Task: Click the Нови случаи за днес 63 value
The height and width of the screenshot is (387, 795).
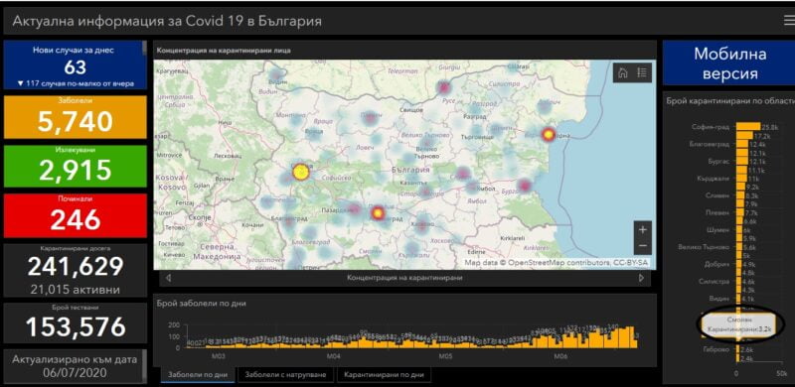Action: [76, 66]
